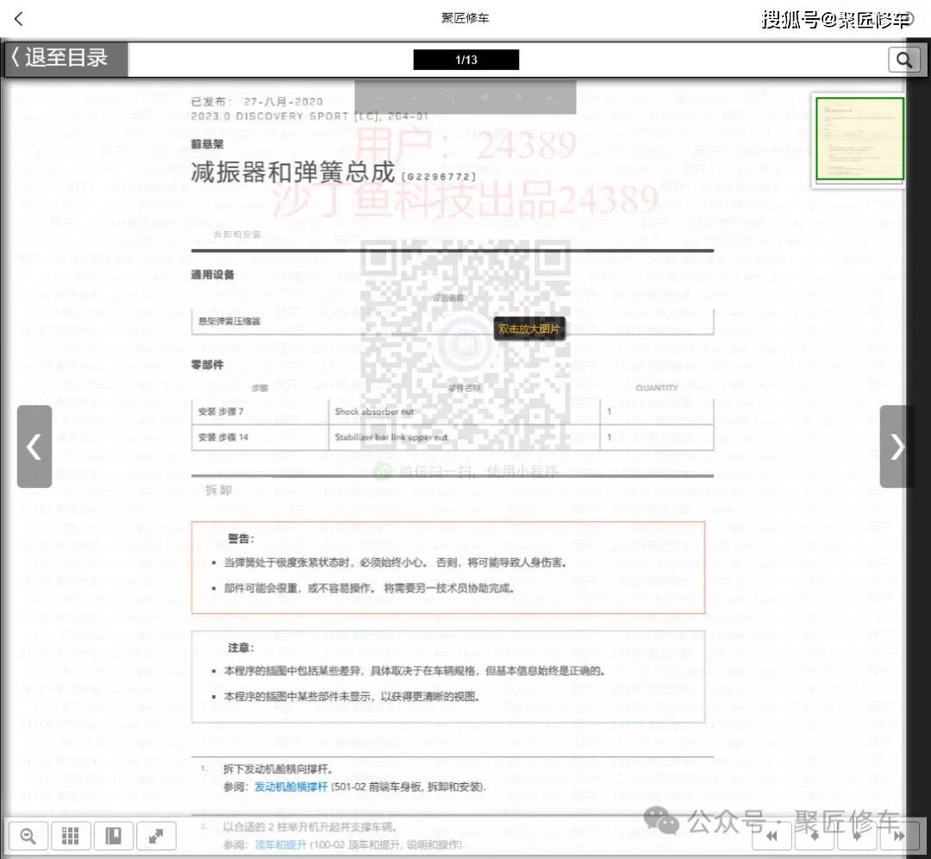
Task: Jump to first page with double-left arrows
Action: pyautogui.click(x=772, y=835)
